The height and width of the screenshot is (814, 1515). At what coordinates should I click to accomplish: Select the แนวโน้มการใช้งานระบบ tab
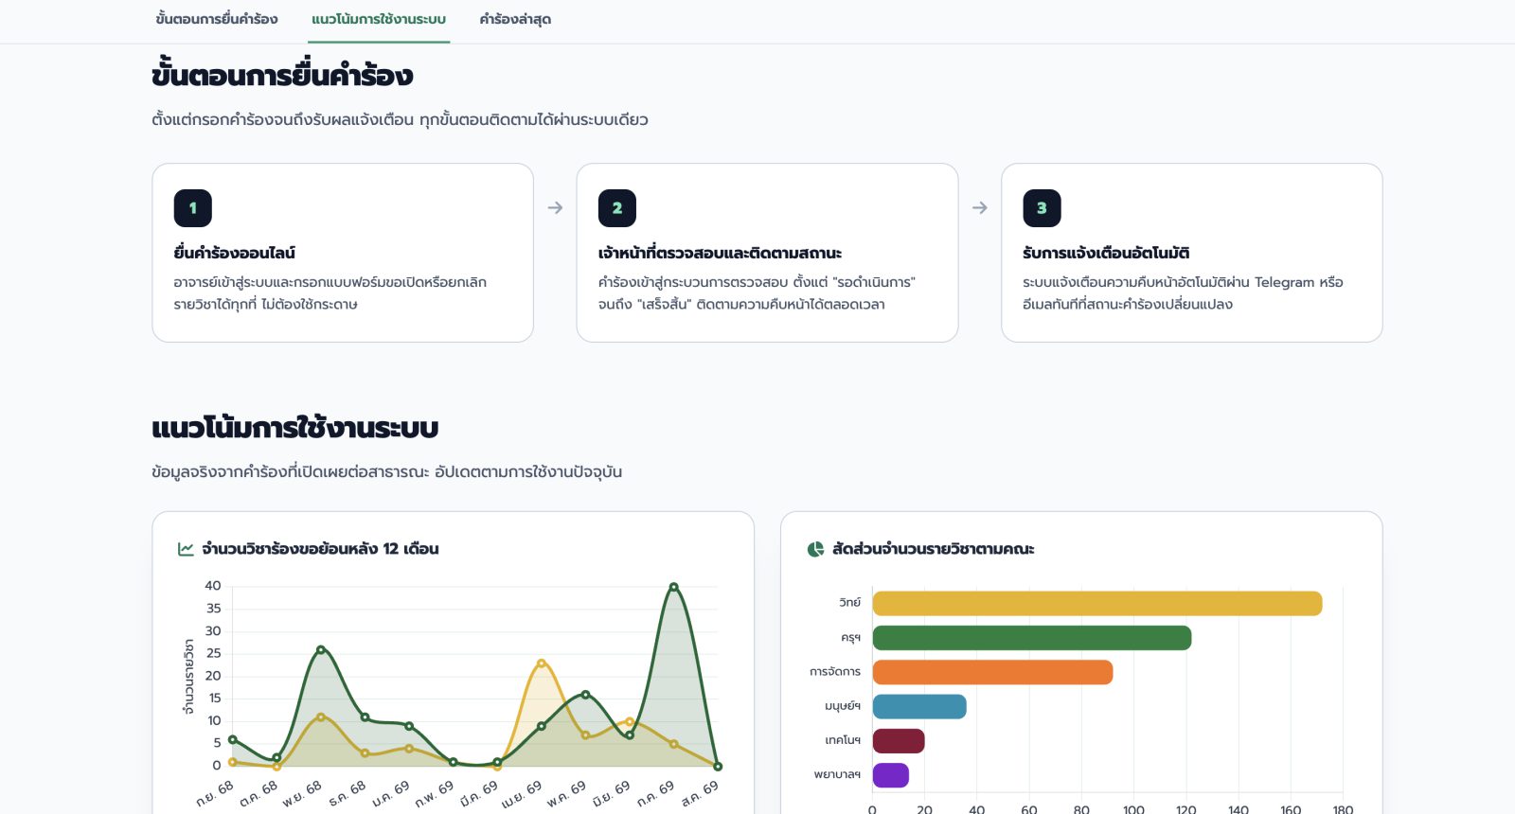click(x=379, y=19)
